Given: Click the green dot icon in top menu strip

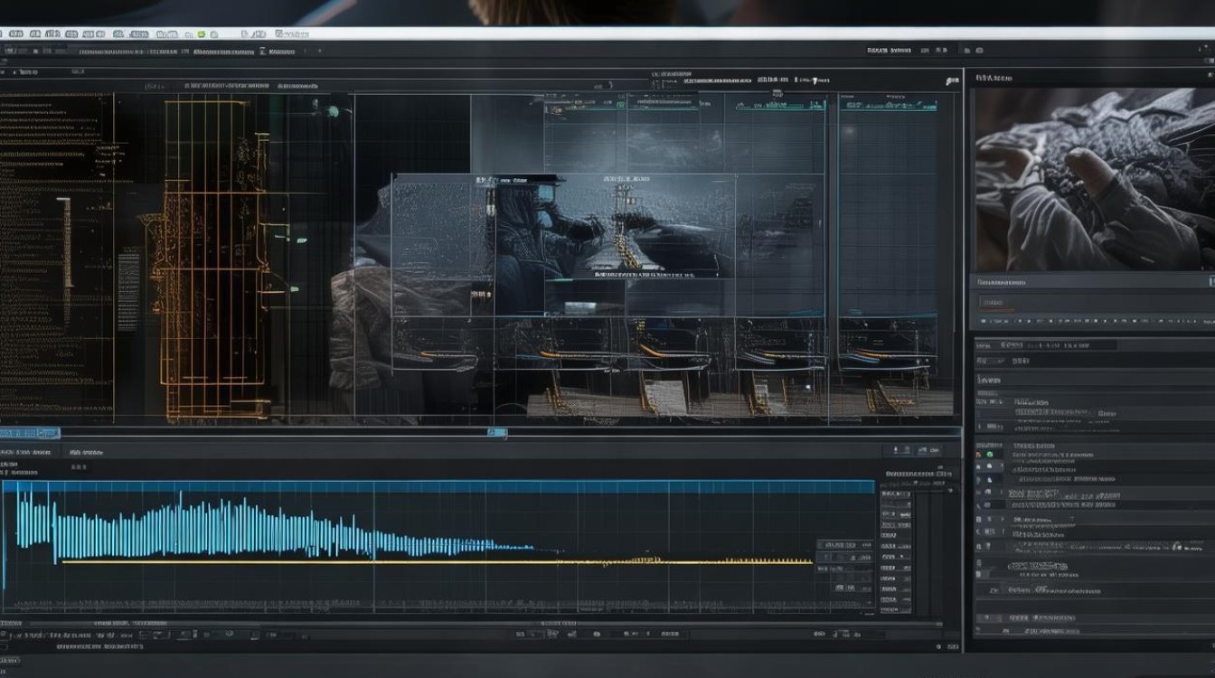Looking at the screenshot, I should point(201,34).
